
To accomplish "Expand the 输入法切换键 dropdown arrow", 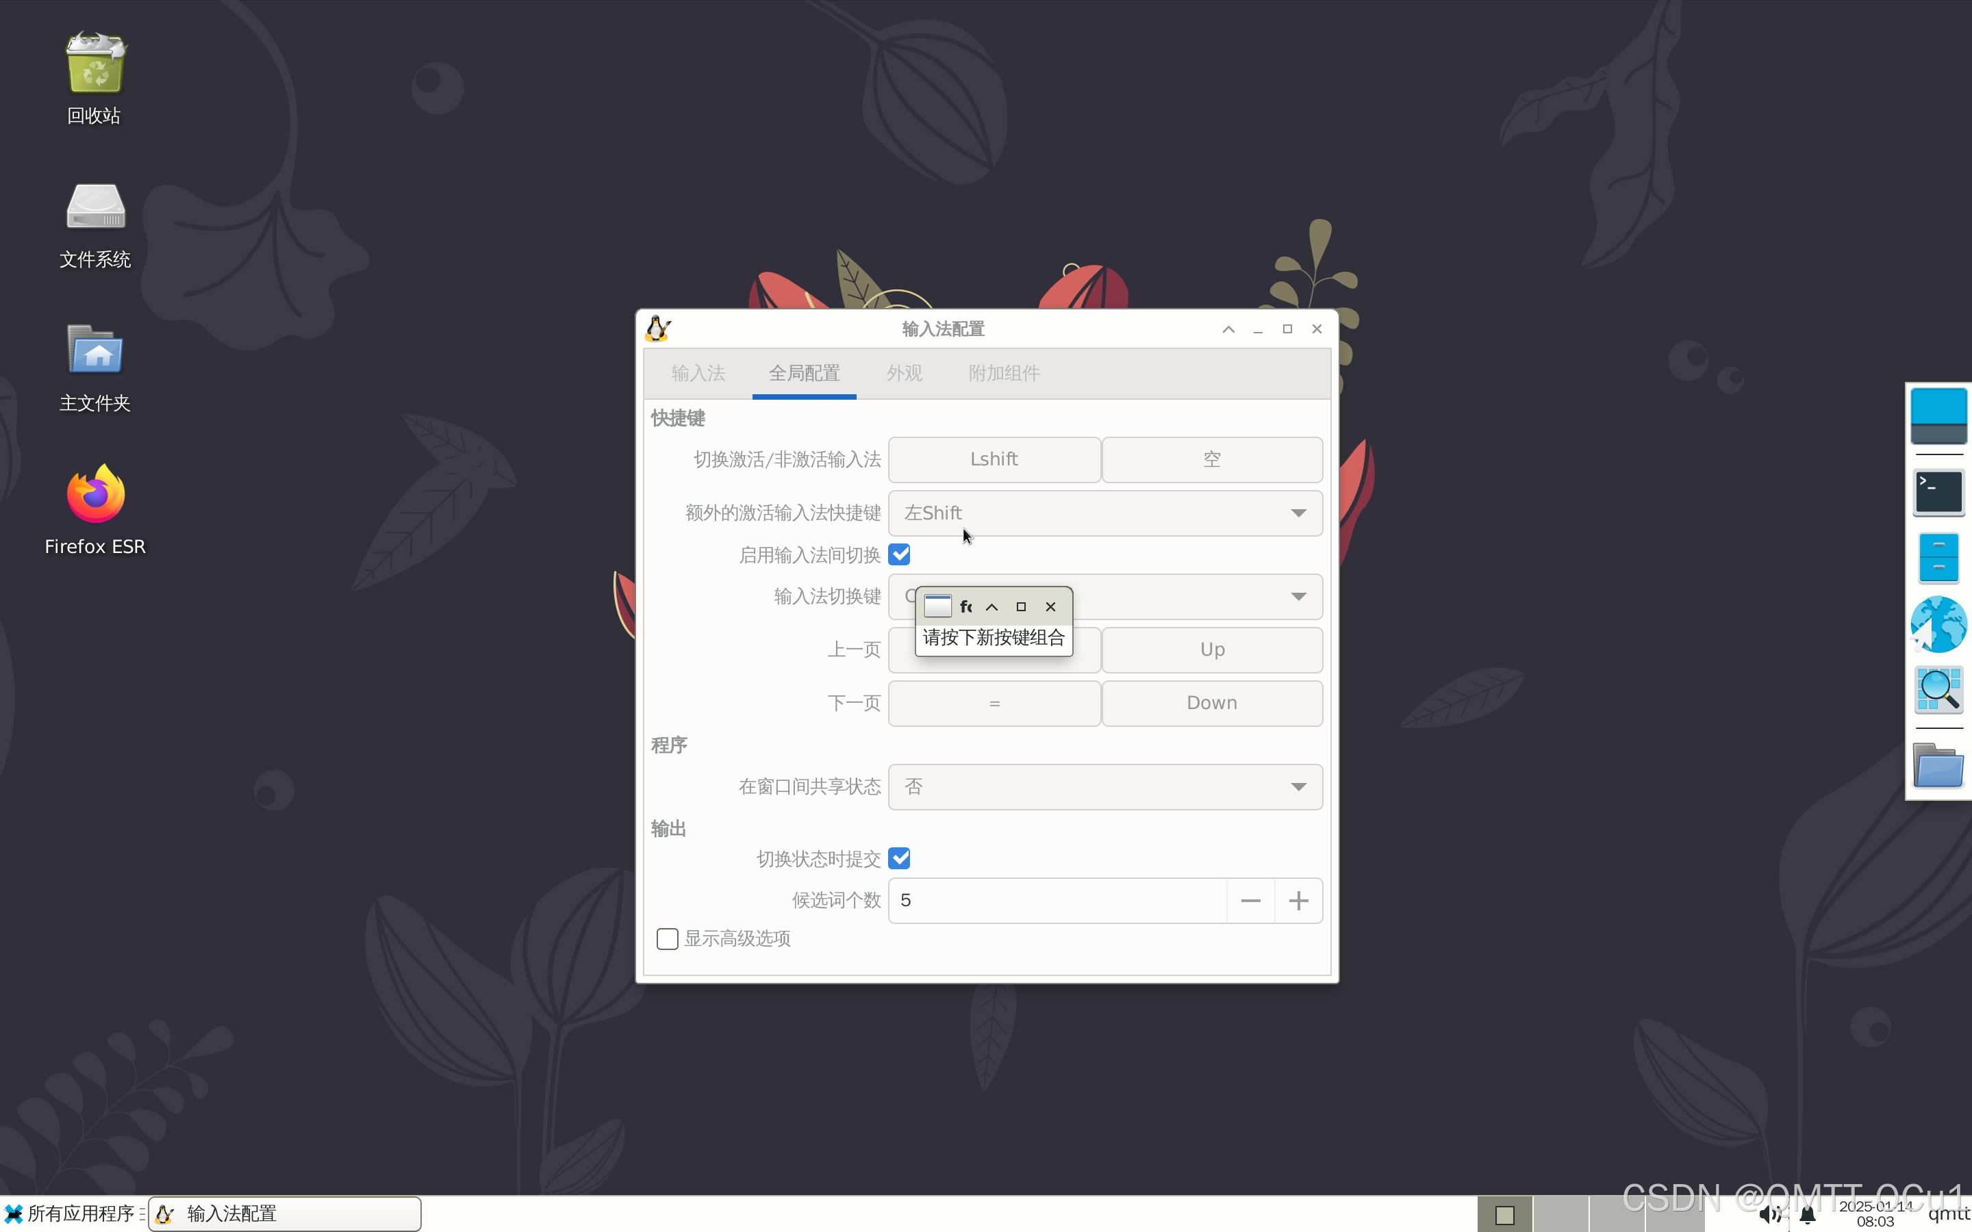I will pyautogui.click(x=1298, y=598).
